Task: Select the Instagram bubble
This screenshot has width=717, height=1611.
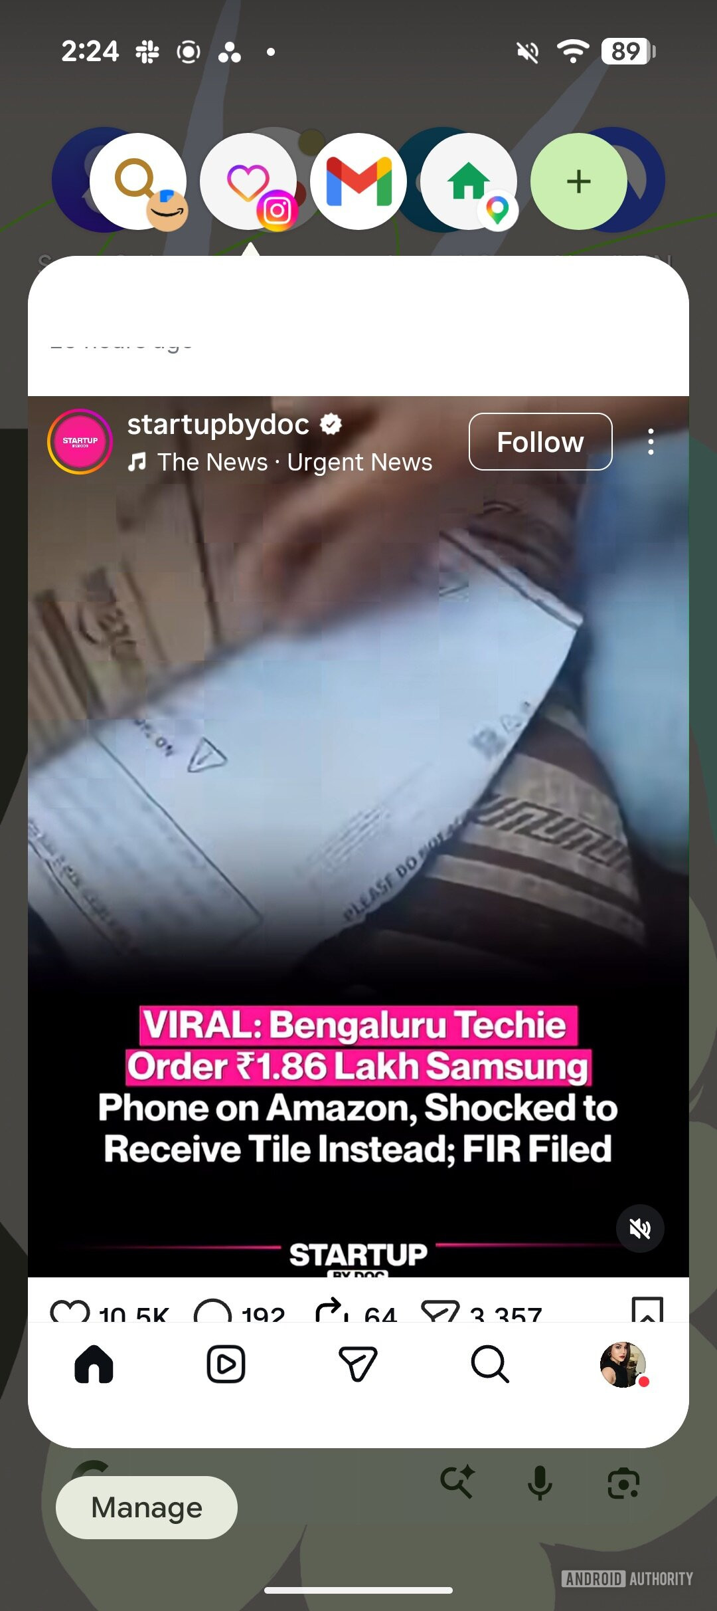Action: 249,181
